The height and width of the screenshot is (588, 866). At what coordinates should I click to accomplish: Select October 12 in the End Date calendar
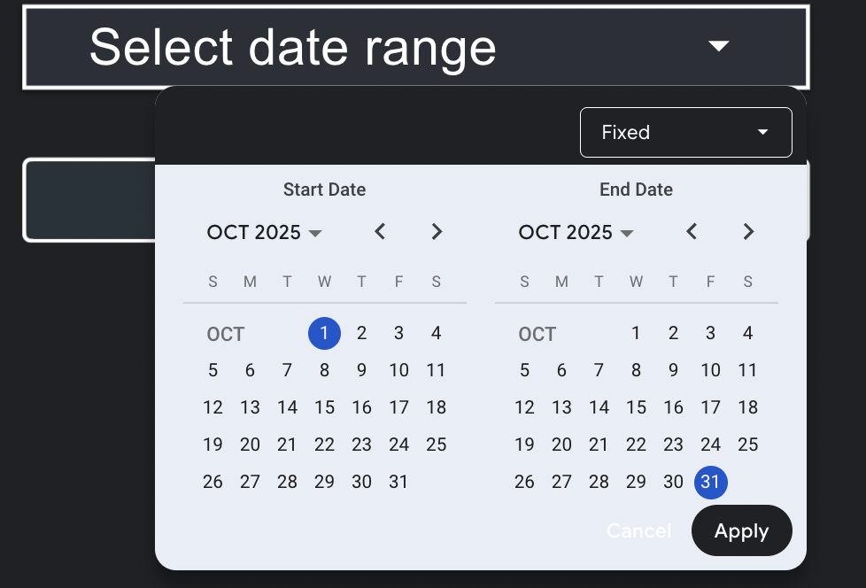(524, 407)
